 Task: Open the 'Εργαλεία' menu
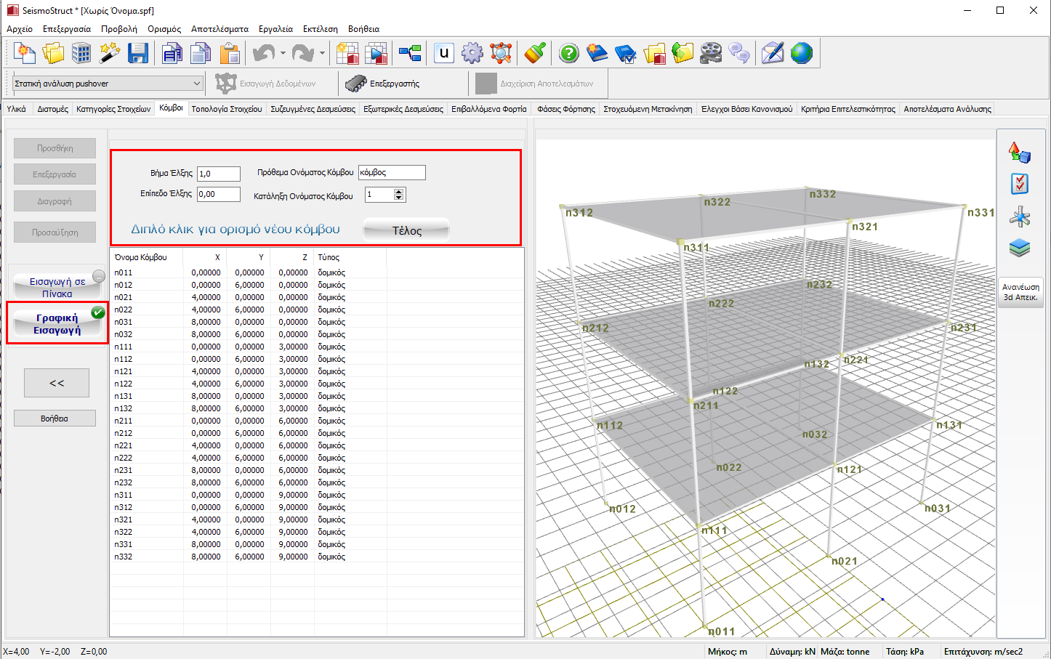click(x=275, y=29)
